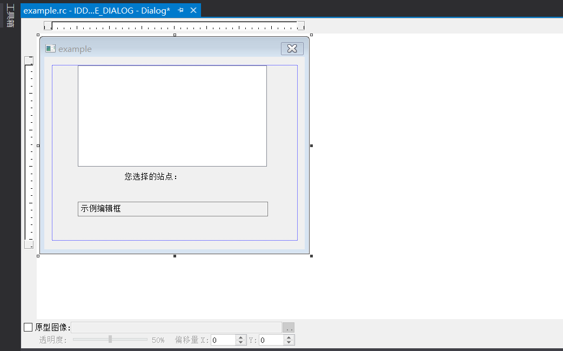Click the prototype image path field
This screenshot has height=351, width=563.
tap(178, 327)
